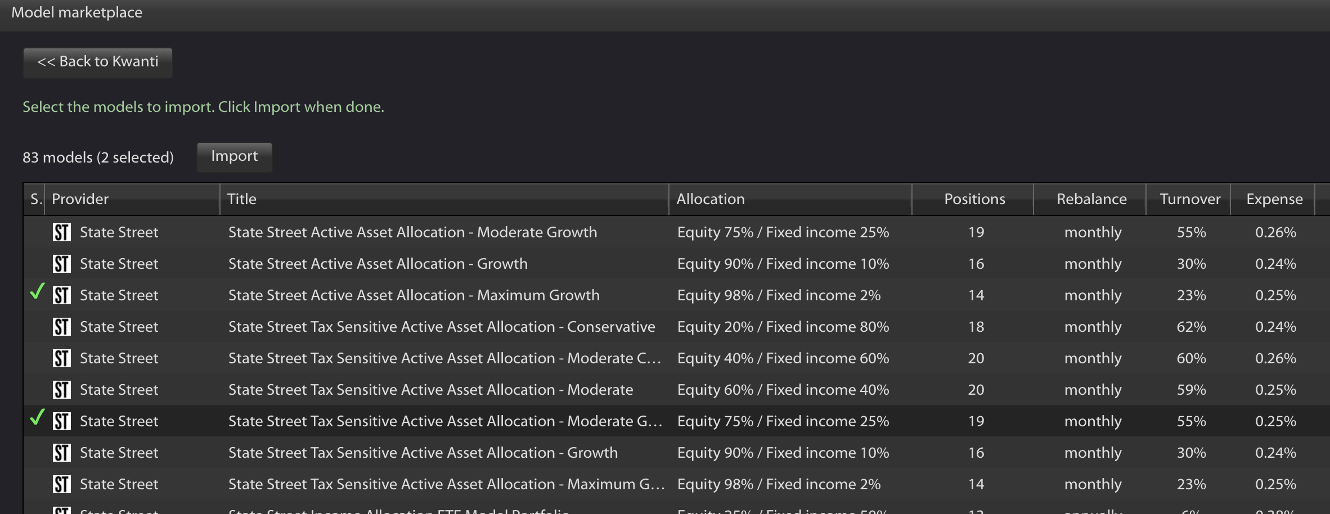Screen dimensions: 1330x514
Task: Sort models by Expense header
Action: tap(1273, 199)
